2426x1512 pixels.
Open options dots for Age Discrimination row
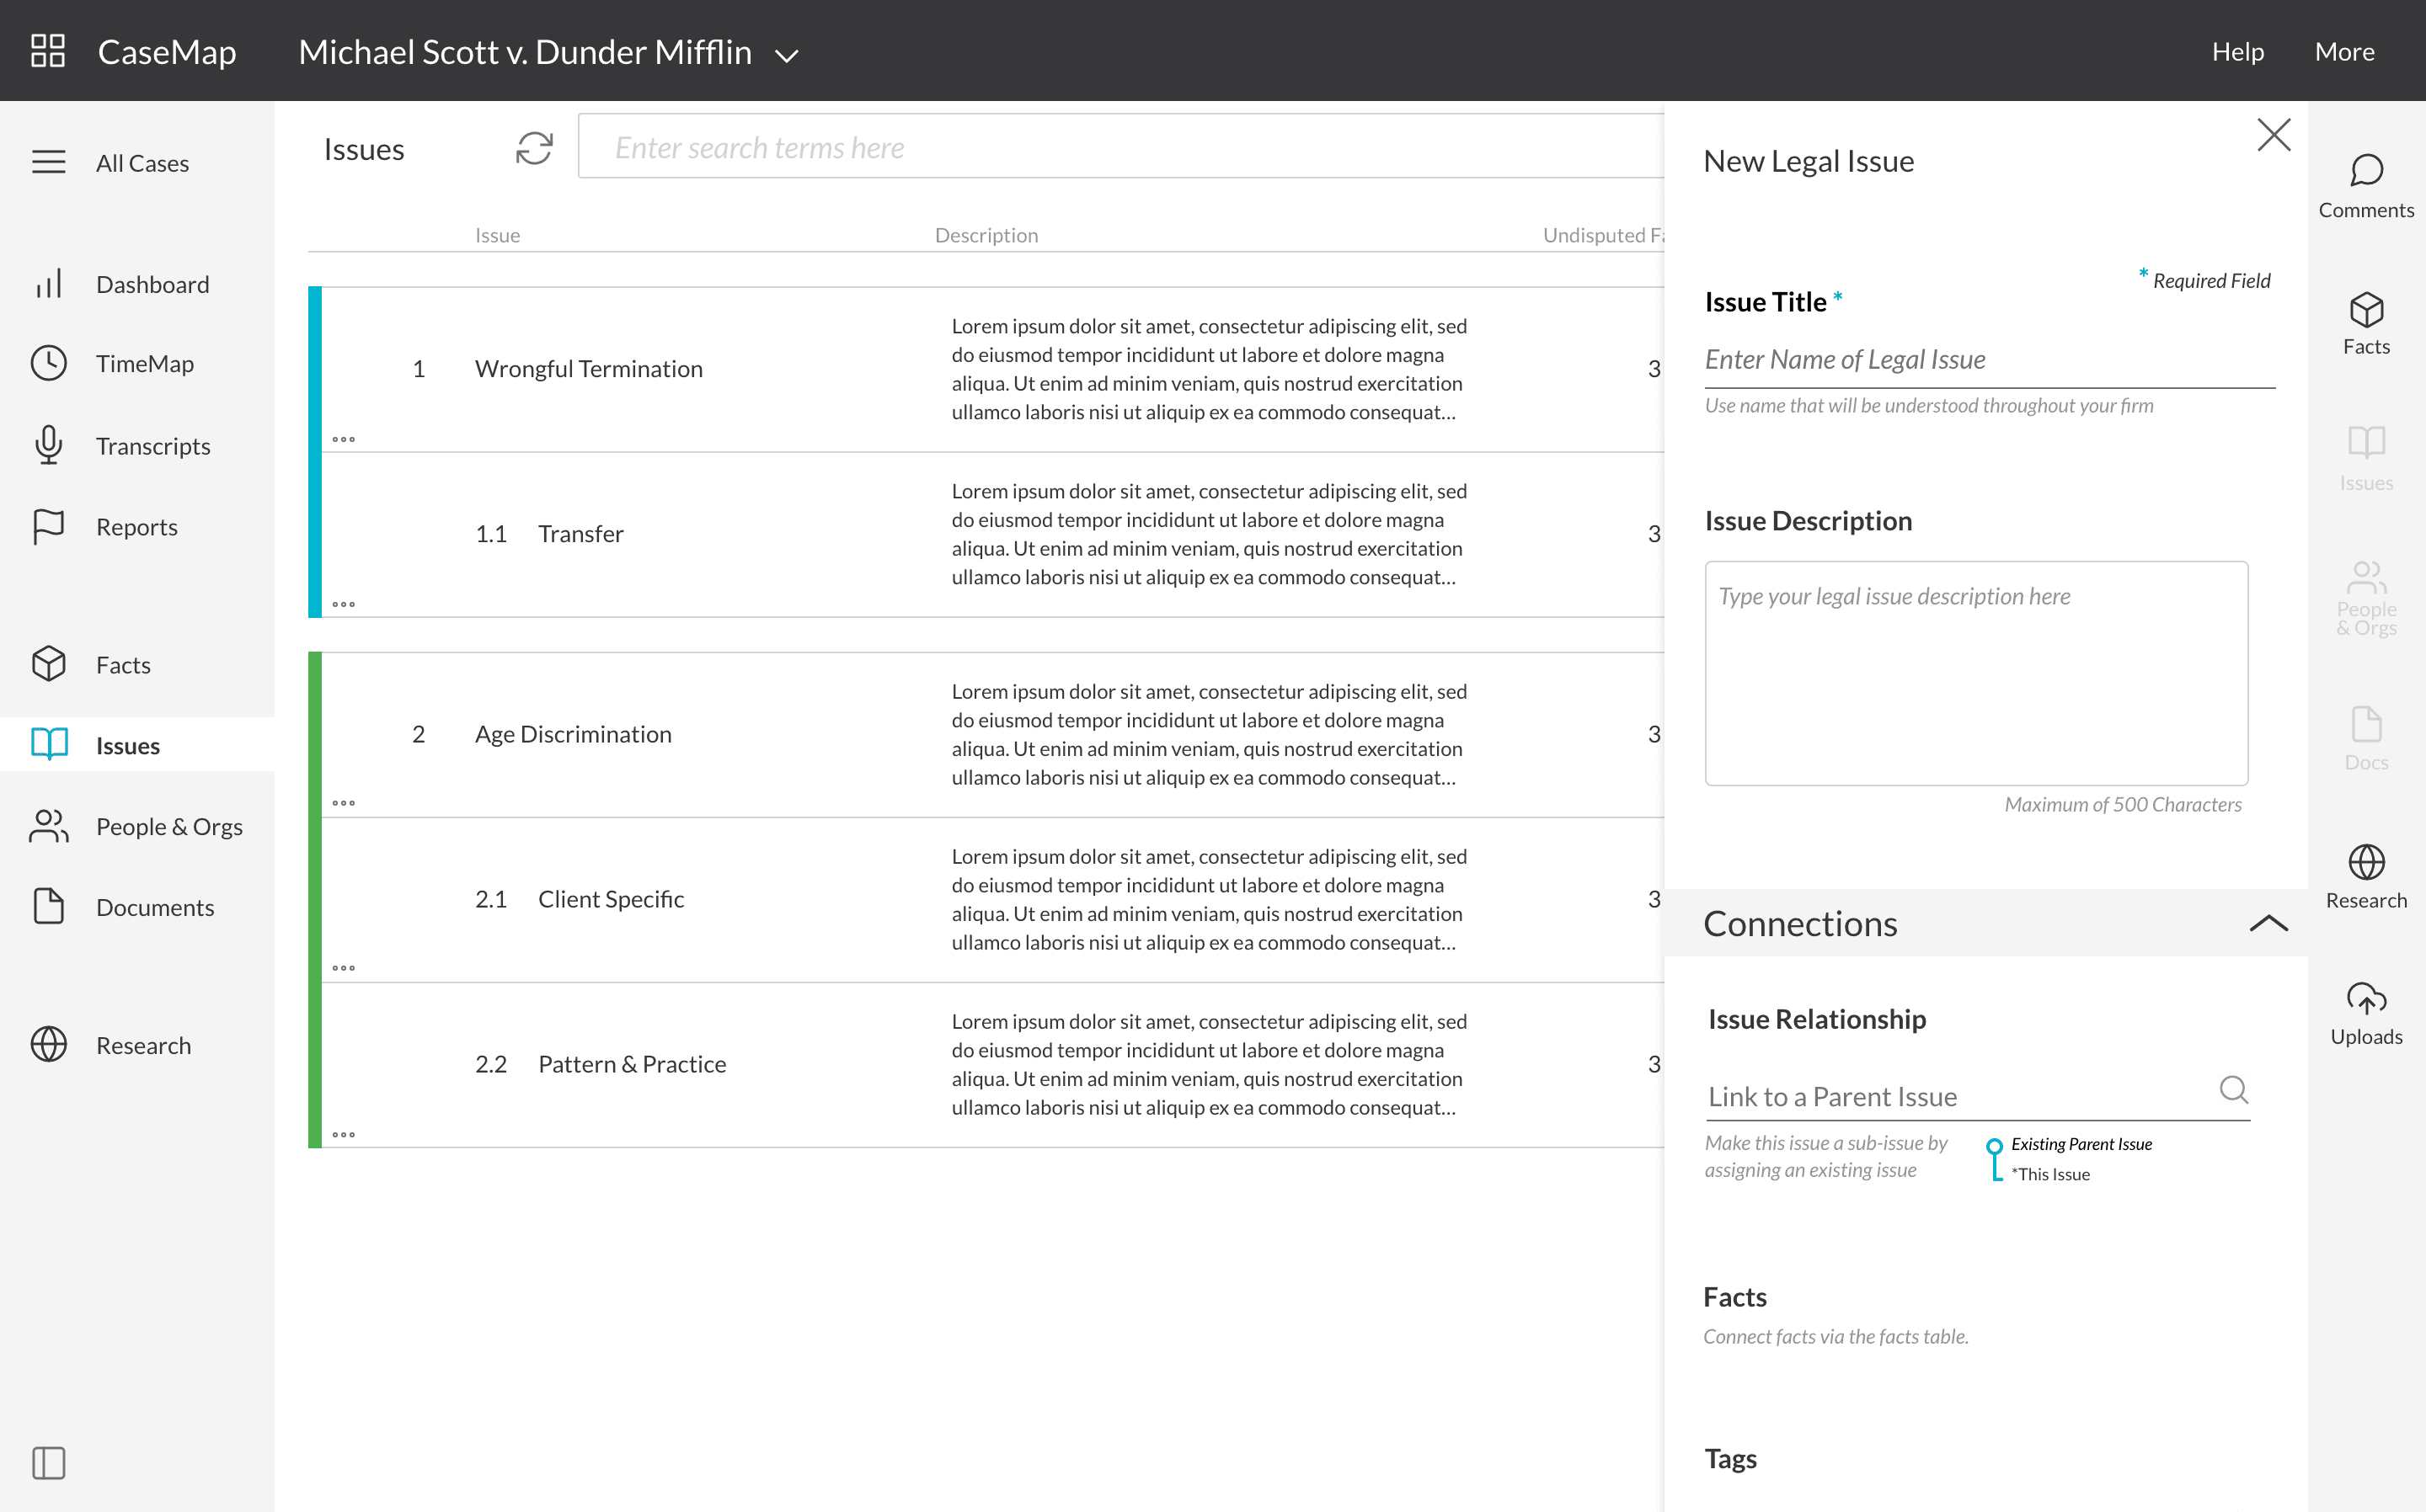(343, 803)
